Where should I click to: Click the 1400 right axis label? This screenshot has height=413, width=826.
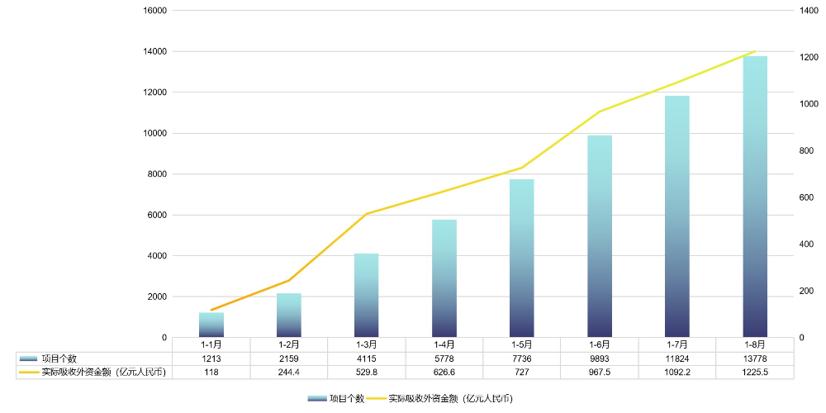[x=808, y=11]
